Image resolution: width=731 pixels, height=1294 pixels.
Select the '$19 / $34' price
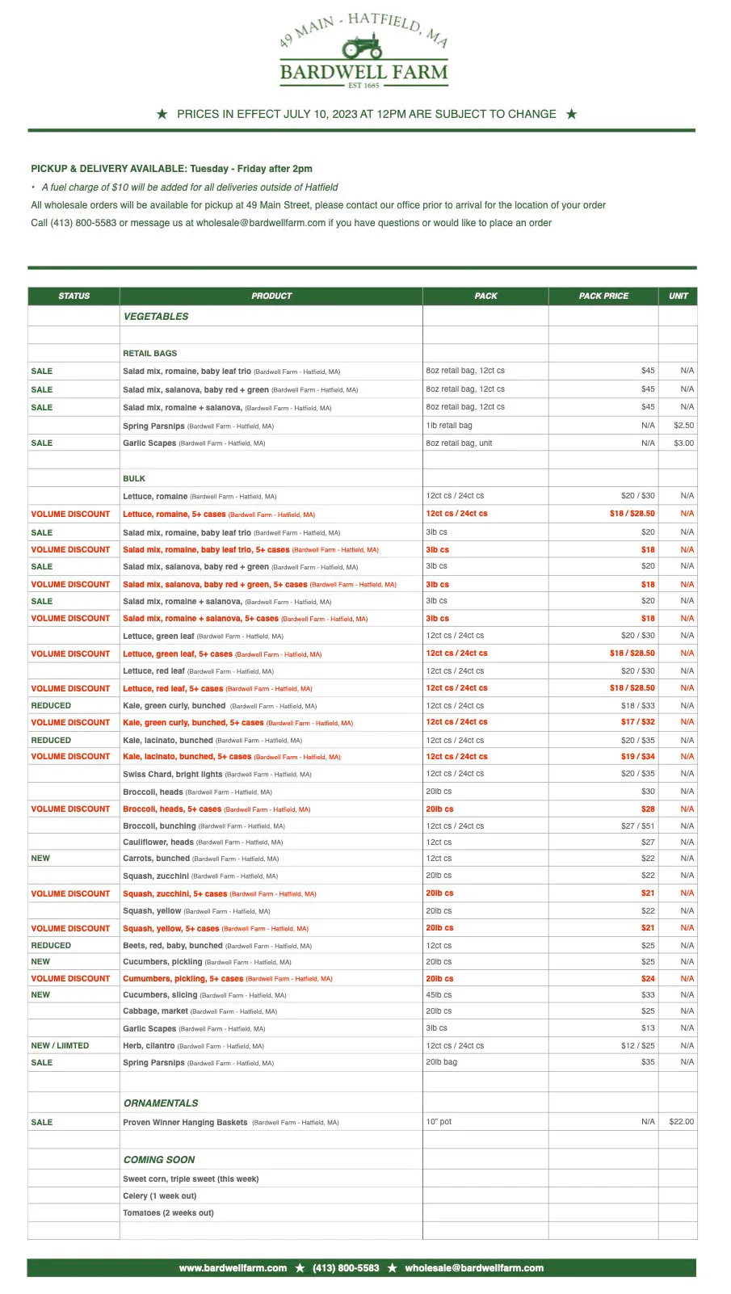pyautogui.click(x=638, y=757)
